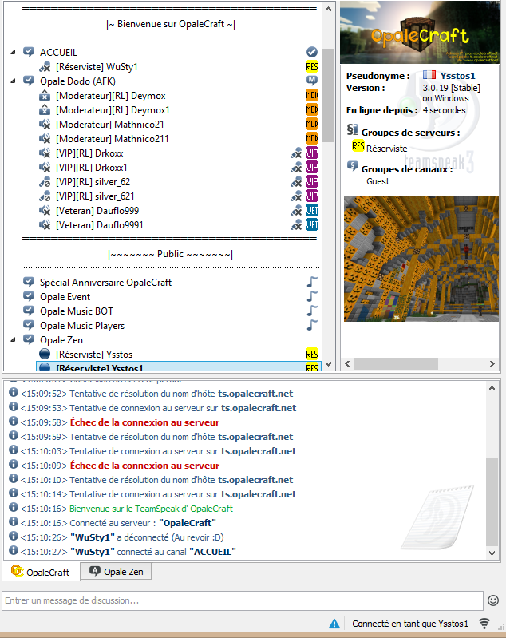This screenshot has height=638, width=506.
Task: Click the info panel horizontal scrollbar thumb
Action: [396, 364]
